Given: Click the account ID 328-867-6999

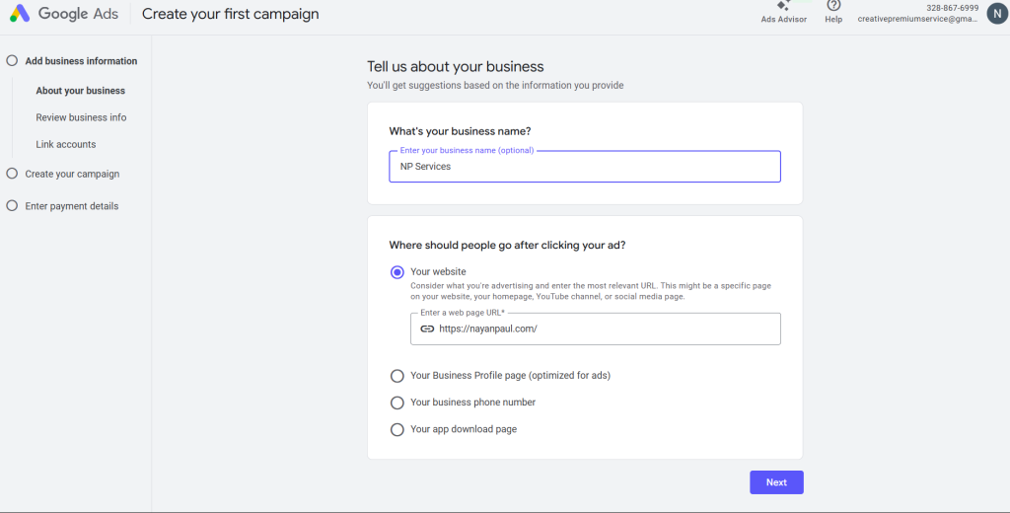Looking at the screenshot, I should pyautogui.click(x=952, y=8).
